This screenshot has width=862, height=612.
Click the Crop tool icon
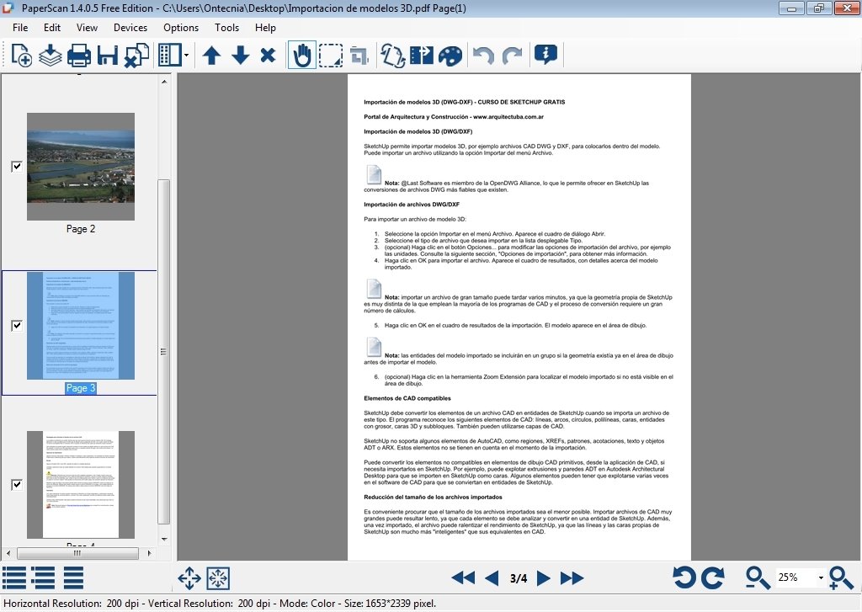pyautogui.click(x=359, y=56)
